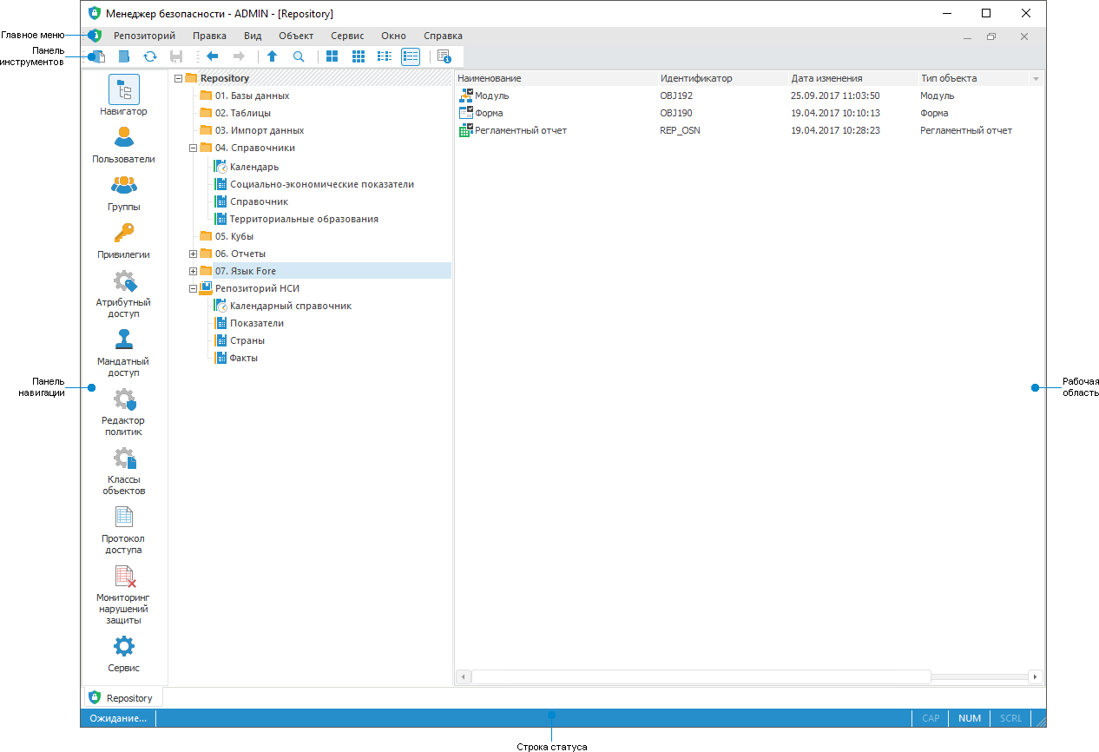Click horizontal scrollbar left arrow

point(464,676)
